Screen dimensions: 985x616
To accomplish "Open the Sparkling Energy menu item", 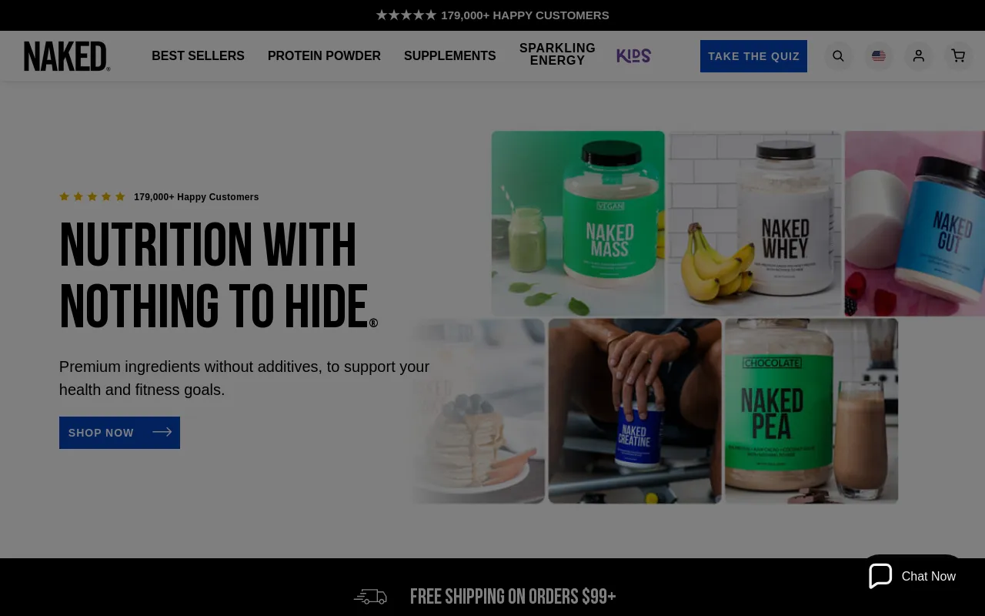I will pyautogui.click(x=557, y=55).
